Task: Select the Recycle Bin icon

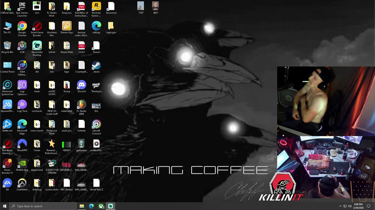Action: pos(7,47)
